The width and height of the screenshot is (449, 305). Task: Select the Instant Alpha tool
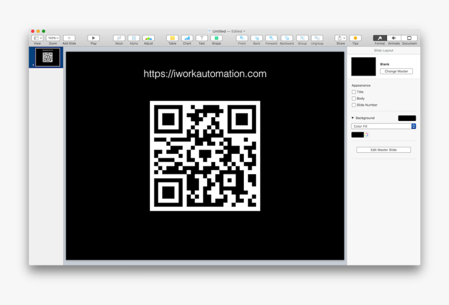[134, 38]
